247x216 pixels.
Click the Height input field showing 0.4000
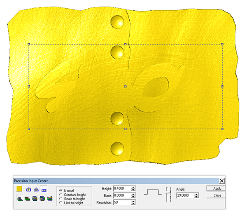point(122,188)
